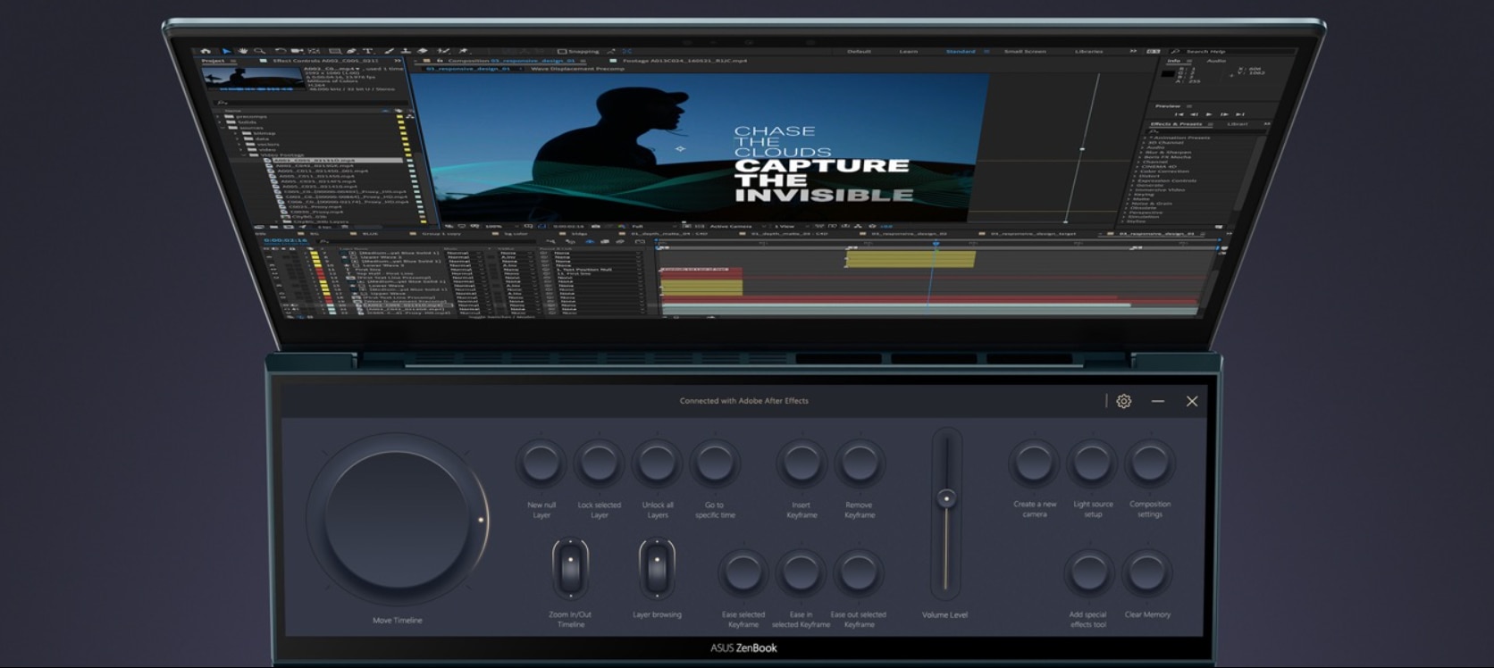The width and height of the screenshot is (1494, 668).
Task: Tap the Add special effects tool knob
Action: pos(1088,572)
